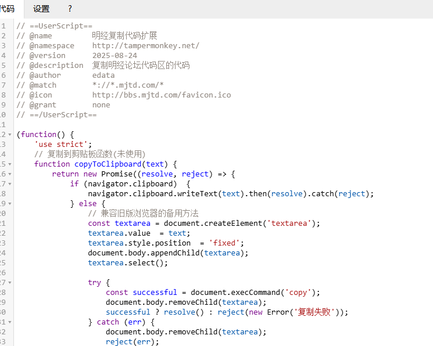The image size is (433, 346).
Task: Click the namespace URL http://tampermonkey.net/
Action: click(x=145, y=45)
